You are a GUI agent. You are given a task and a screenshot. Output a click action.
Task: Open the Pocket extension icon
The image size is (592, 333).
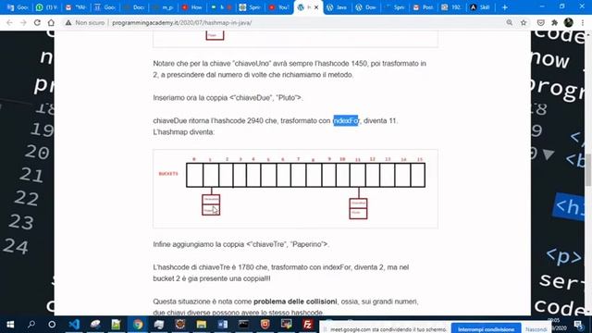(x=540, y=22)
